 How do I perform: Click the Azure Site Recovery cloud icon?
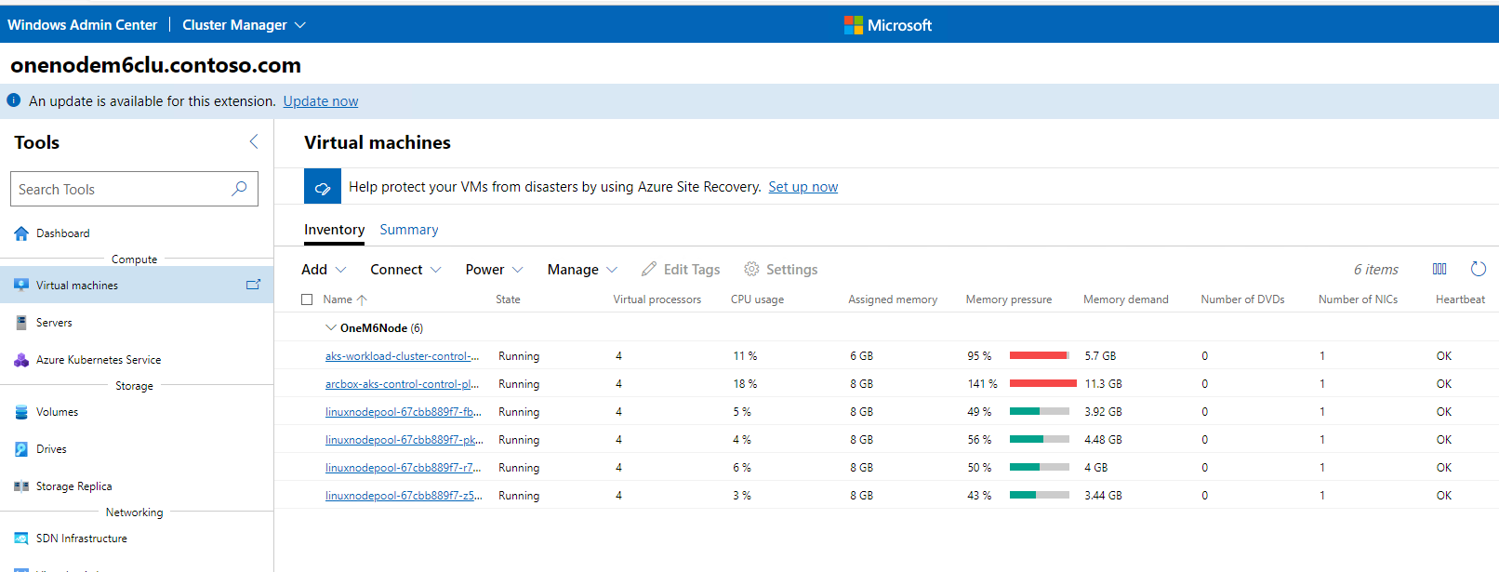(x=323, y=187)
